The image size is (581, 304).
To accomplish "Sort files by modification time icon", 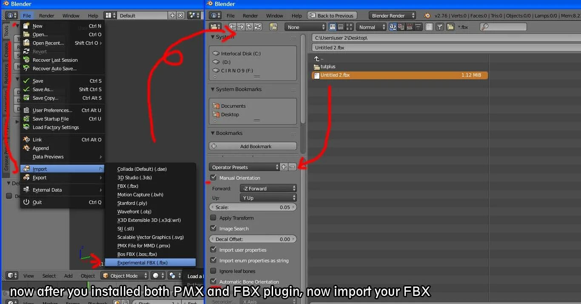I will pos(410,27).
